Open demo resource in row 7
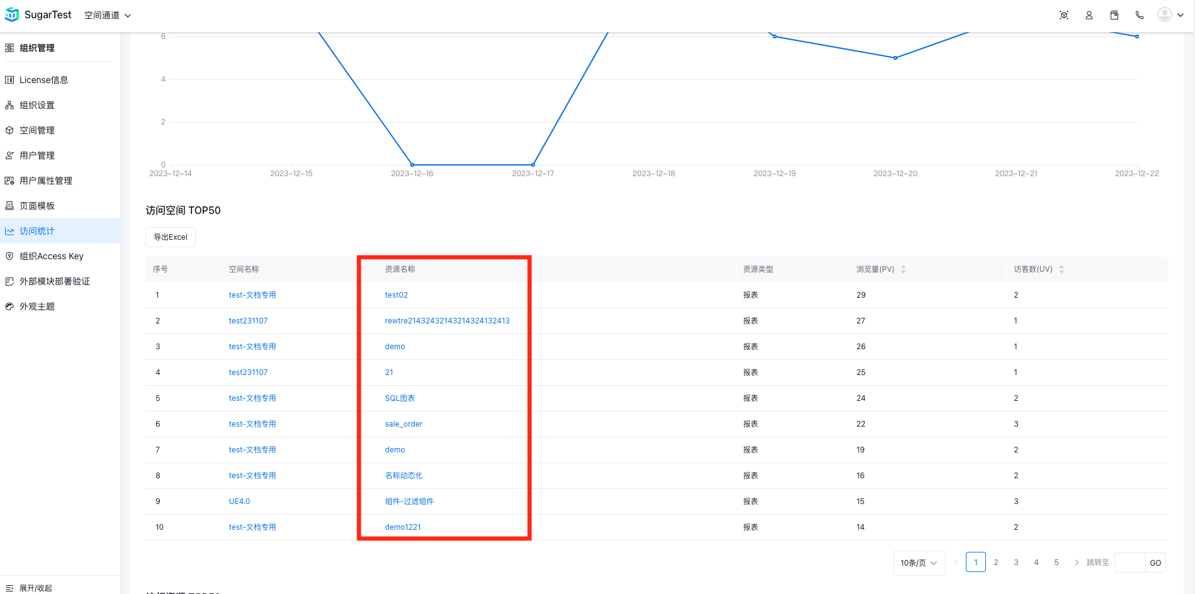Screen dimensions: 1195x594 coord(395,450)
